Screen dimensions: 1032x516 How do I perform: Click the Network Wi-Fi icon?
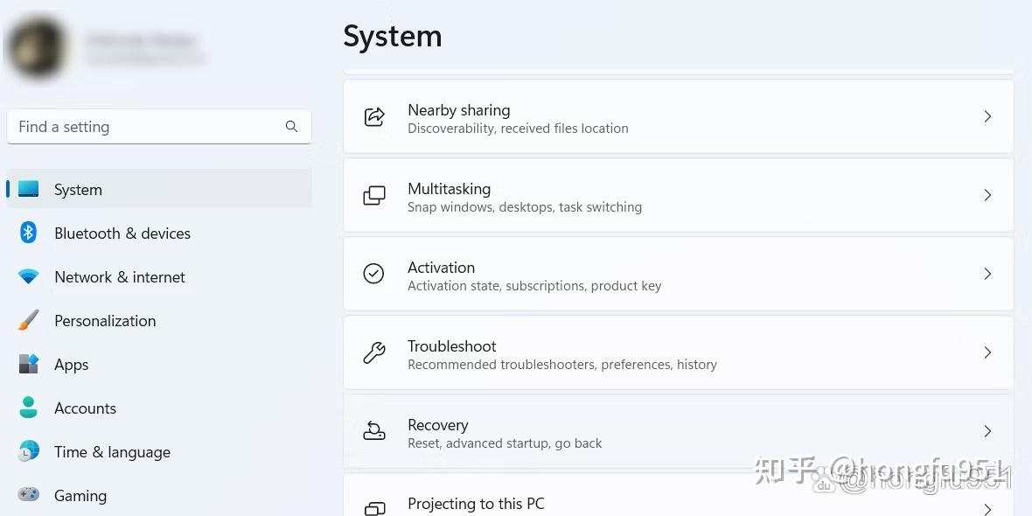(x=28, y=277)
